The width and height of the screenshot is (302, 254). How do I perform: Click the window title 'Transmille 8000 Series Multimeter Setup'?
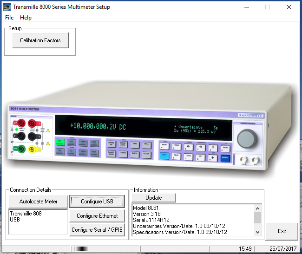(x=61, y=7)
